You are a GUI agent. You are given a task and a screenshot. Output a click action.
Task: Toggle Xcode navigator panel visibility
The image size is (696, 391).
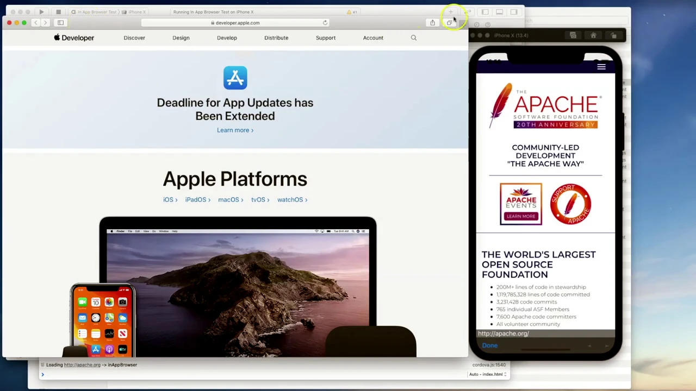[484, 12]
